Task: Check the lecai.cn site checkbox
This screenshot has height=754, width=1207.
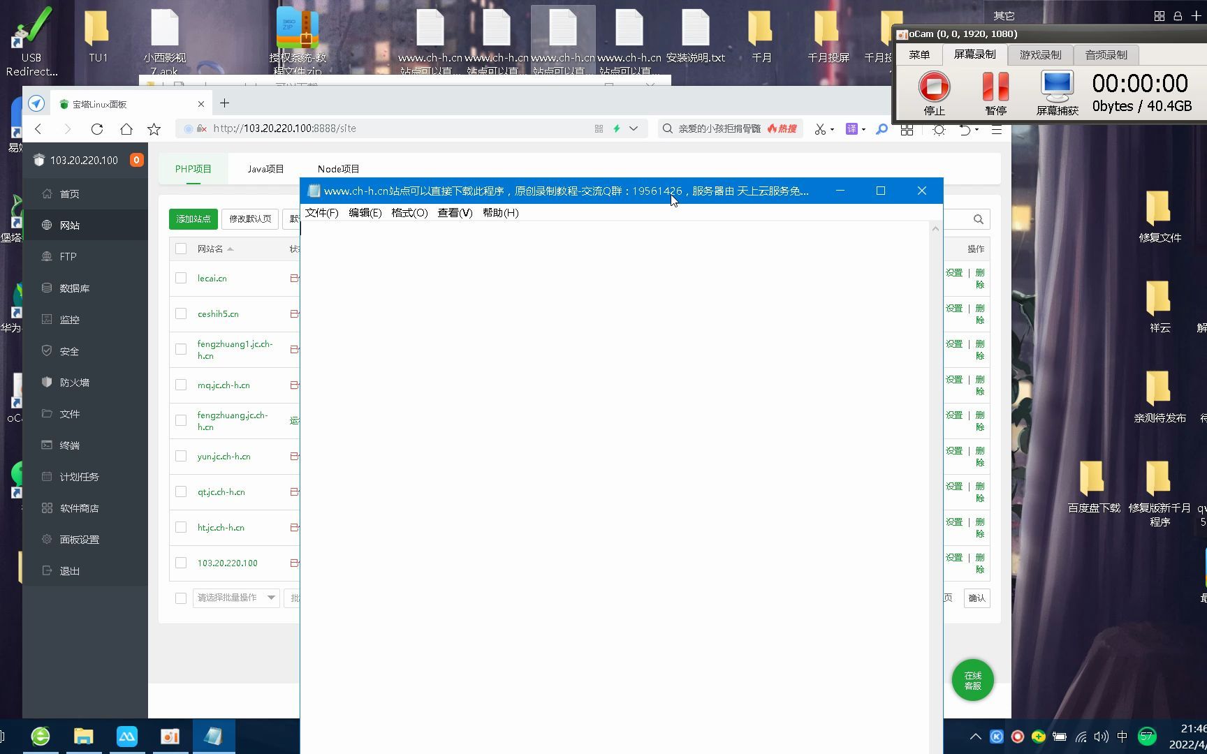Action: pos(181,278)
